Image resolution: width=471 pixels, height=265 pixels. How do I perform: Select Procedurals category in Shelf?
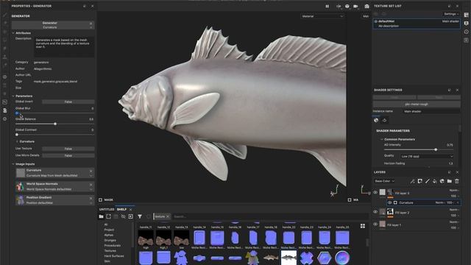(x=113, y=246)
